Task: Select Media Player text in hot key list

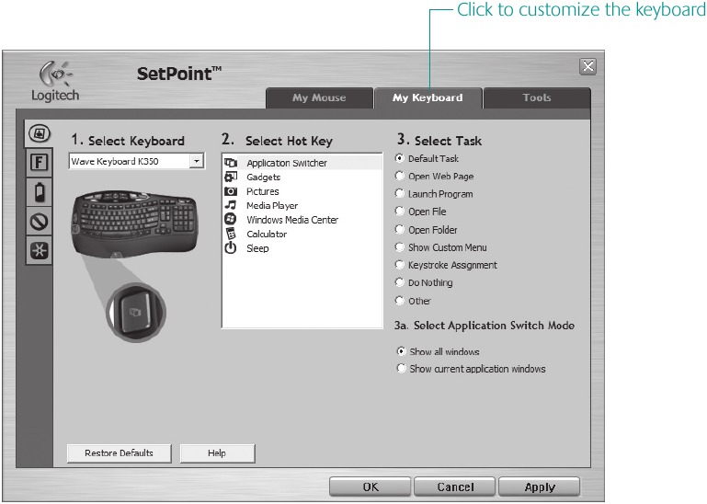Action: (272, 206)
